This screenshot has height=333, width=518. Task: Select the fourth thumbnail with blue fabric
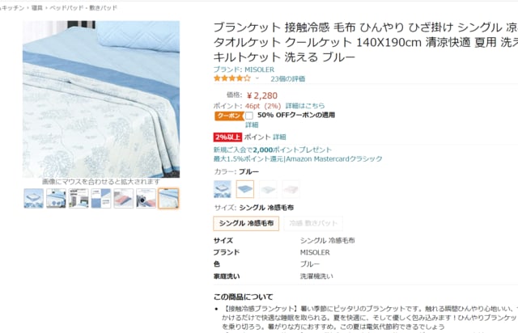(100, 198)
